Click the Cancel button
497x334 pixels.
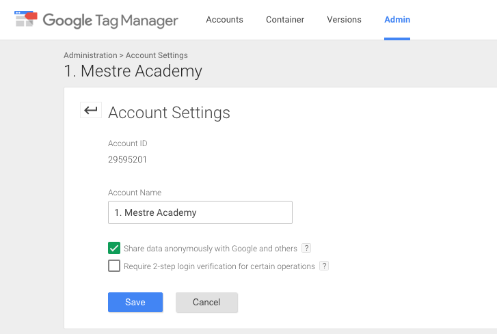206,302
